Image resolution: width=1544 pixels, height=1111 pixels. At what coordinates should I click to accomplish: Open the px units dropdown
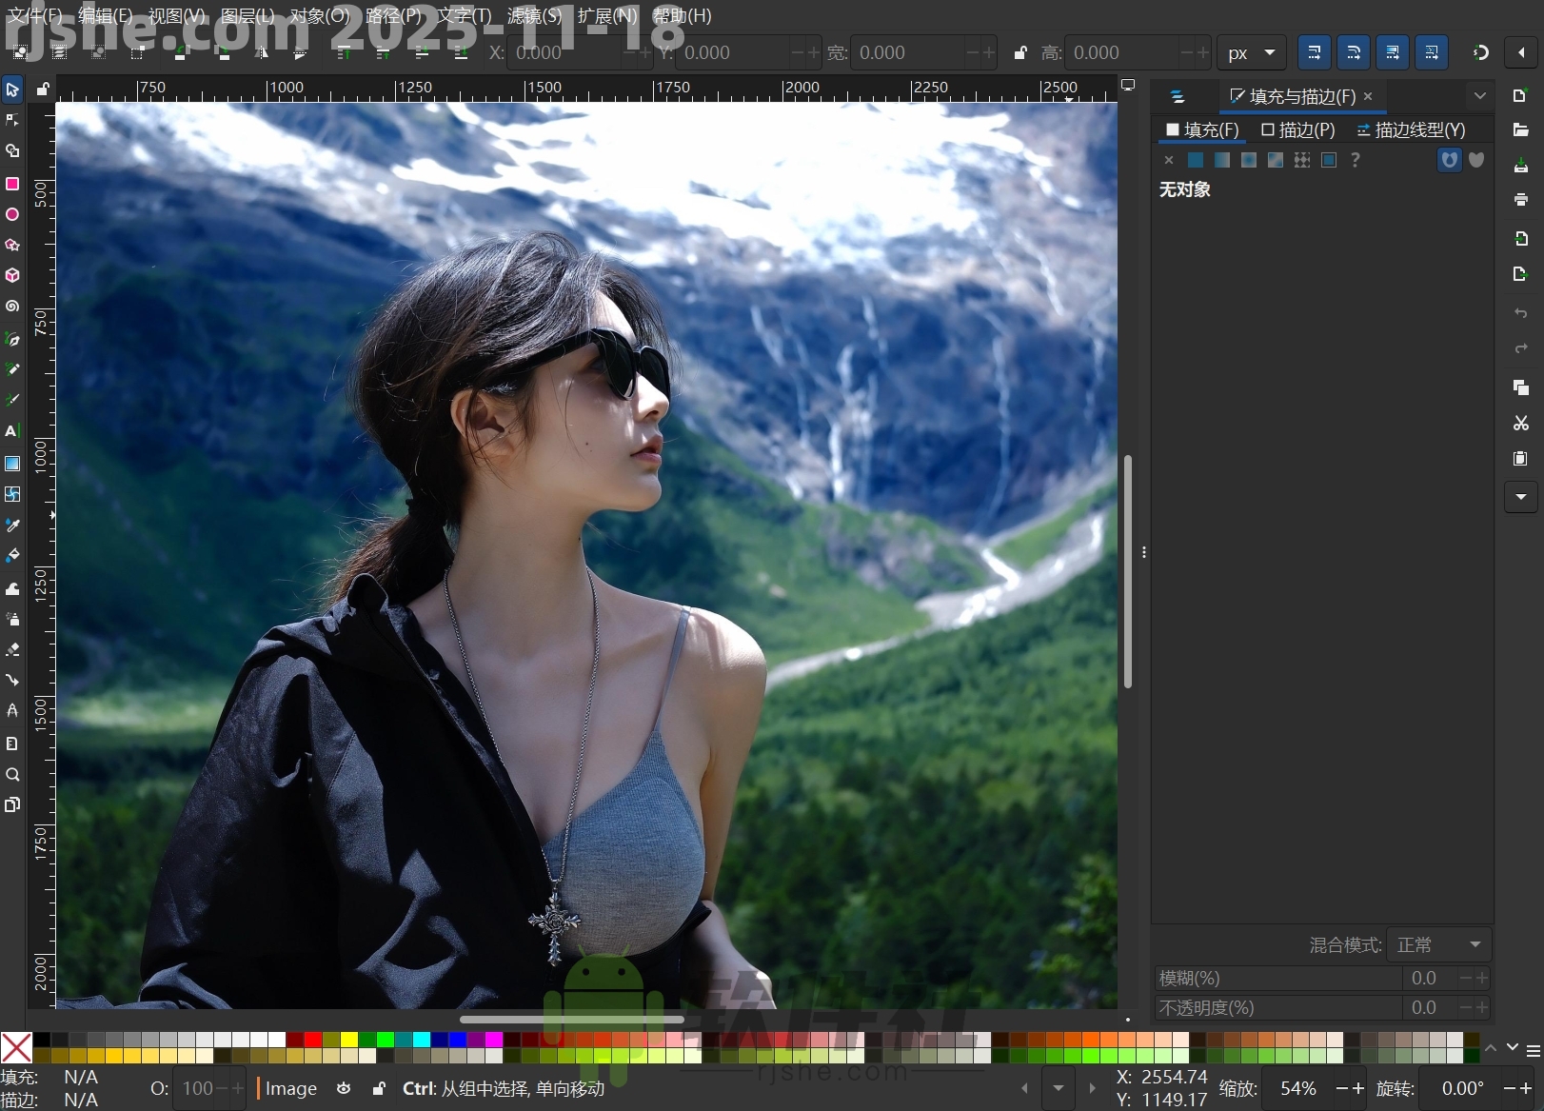pyautogui.click(x=1251, y=53)
